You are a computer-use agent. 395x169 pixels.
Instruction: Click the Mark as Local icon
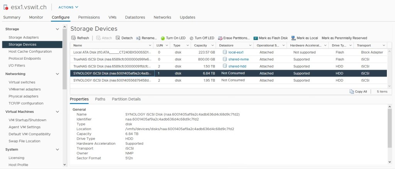pos(294,38)
